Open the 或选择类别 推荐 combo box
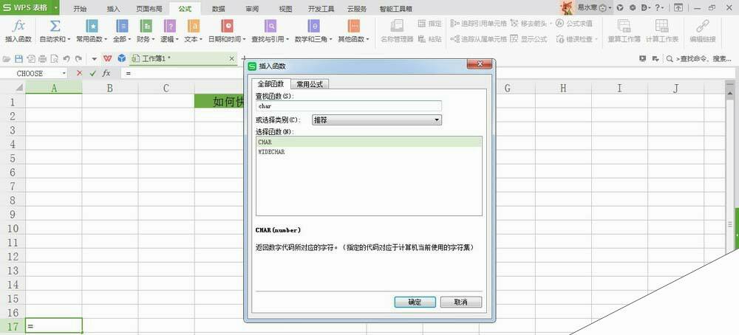 377,120
